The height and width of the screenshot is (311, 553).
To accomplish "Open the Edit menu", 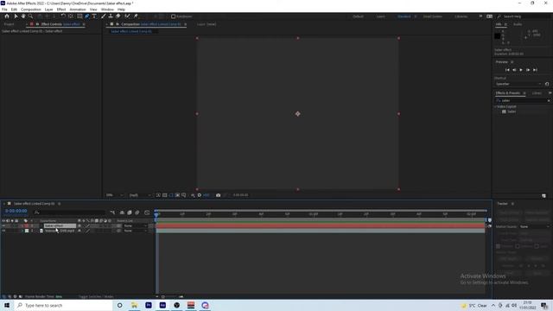I will (x=14, y=10).
